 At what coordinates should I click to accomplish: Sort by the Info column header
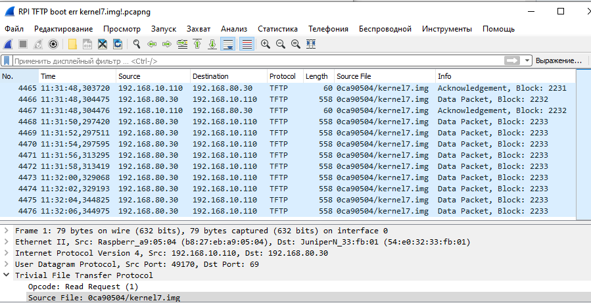(506, 76)
